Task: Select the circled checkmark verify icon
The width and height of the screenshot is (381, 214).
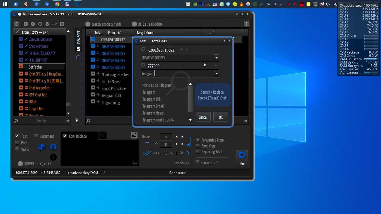Action: point(47,24)
